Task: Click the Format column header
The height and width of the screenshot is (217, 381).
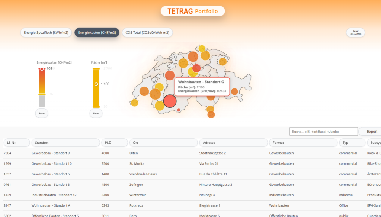Action: (x=303, y=143)
